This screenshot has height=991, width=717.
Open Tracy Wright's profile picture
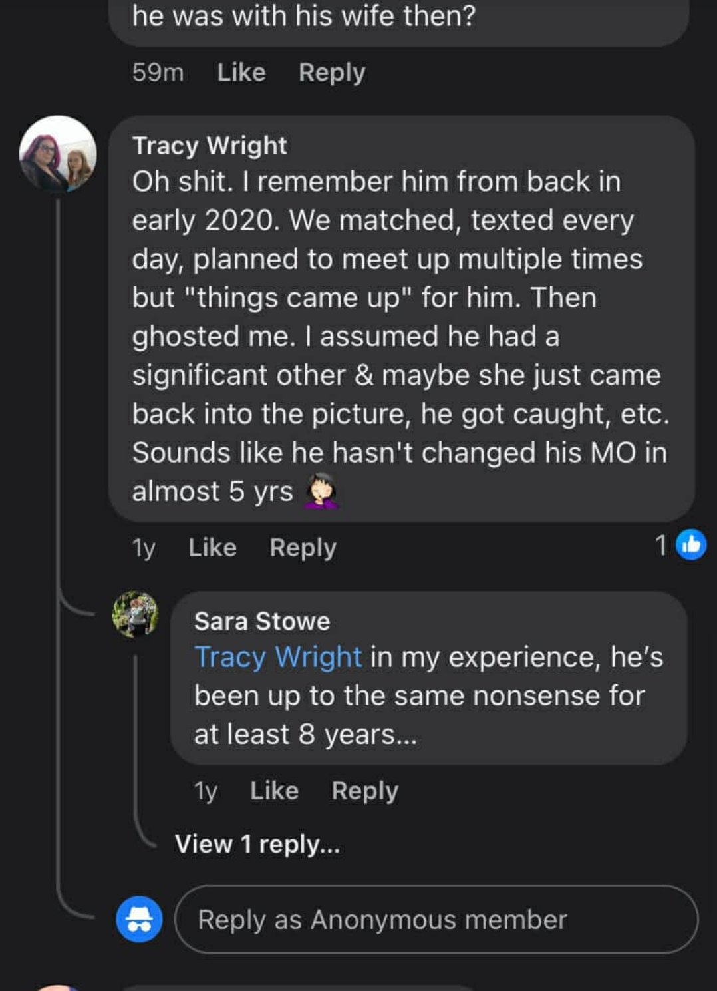tap(58, 154)
